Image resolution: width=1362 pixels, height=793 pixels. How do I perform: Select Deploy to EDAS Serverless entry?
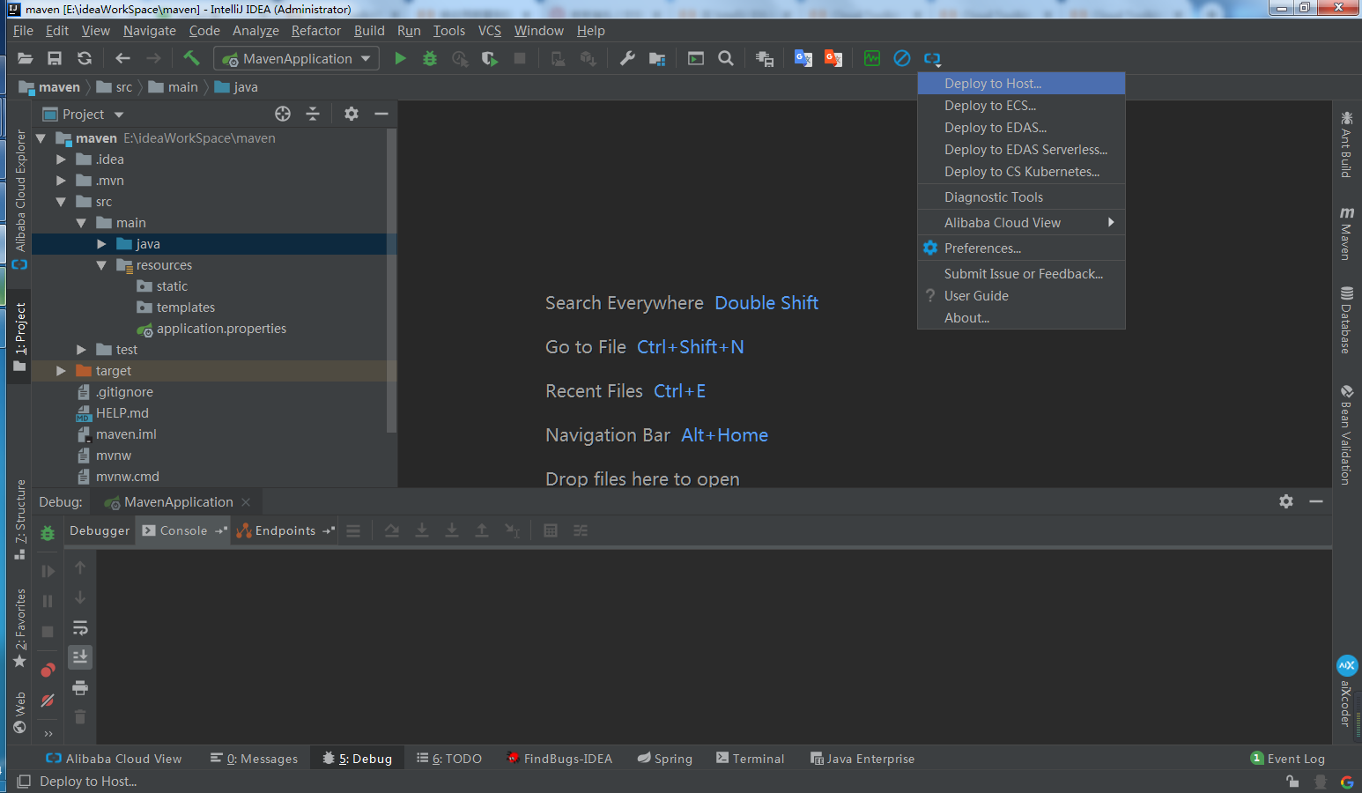click(1021, 149)
